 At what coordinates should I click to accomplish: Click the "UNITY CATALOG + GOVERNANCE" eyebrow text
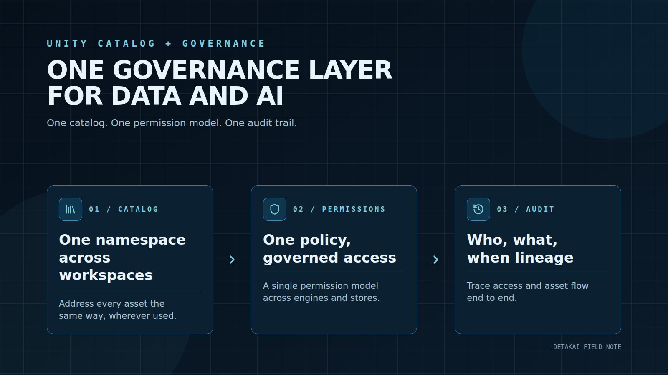click(156, 44)
